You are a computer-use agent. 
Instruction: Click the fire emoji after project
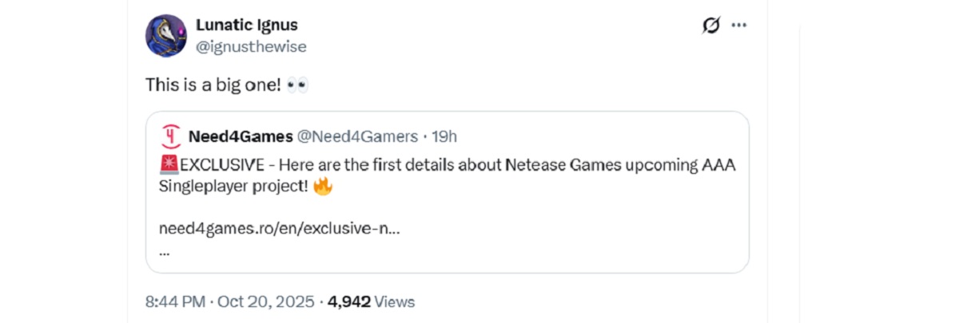tap(322, 187)
